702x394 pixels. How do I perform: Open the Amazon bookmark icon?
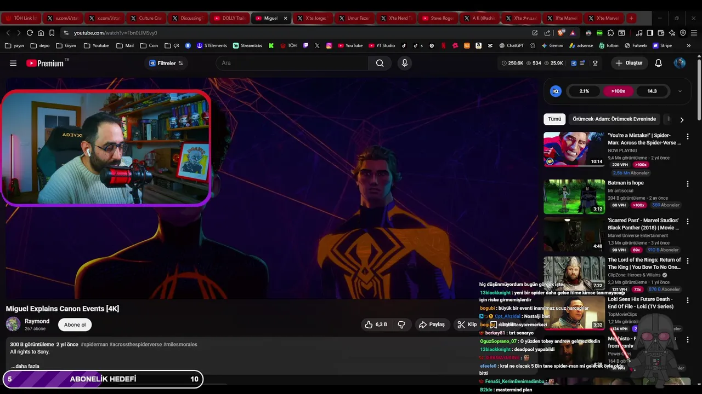click(x=478, y=45)
